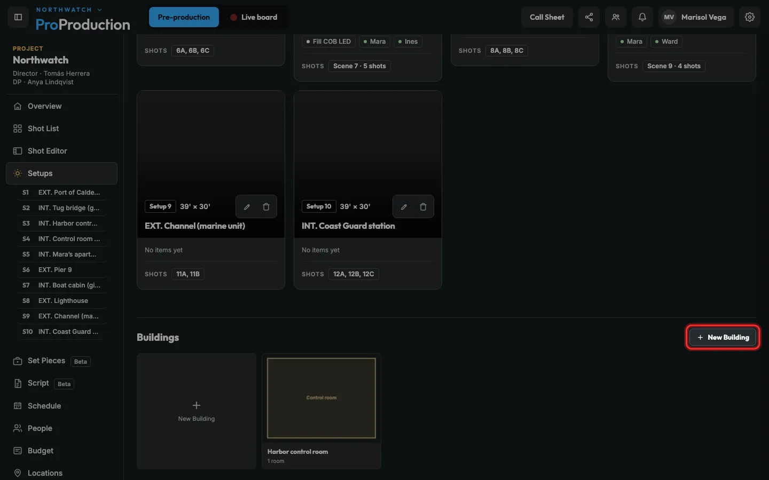Select S3 INT. Harbor contr... setup
The image size is (769, 480).
pyautogui.click(x=61, y=223)
